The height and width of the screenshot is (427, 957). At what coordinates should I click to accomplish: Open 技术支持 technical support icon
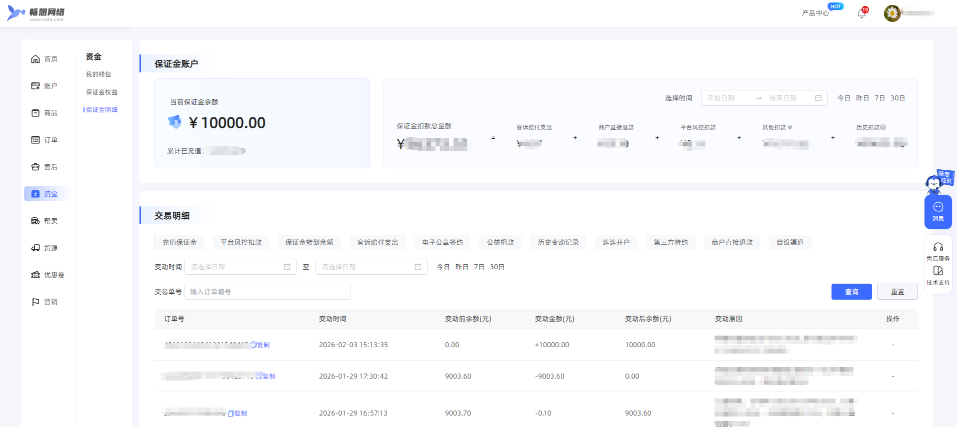click(938, 271)
